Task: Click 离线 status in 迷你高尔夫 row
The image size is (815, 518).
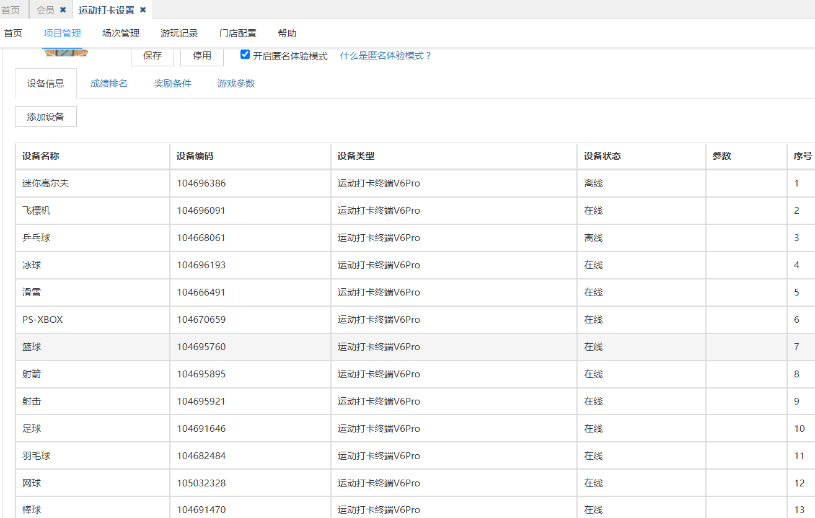Action: [593, 183]
